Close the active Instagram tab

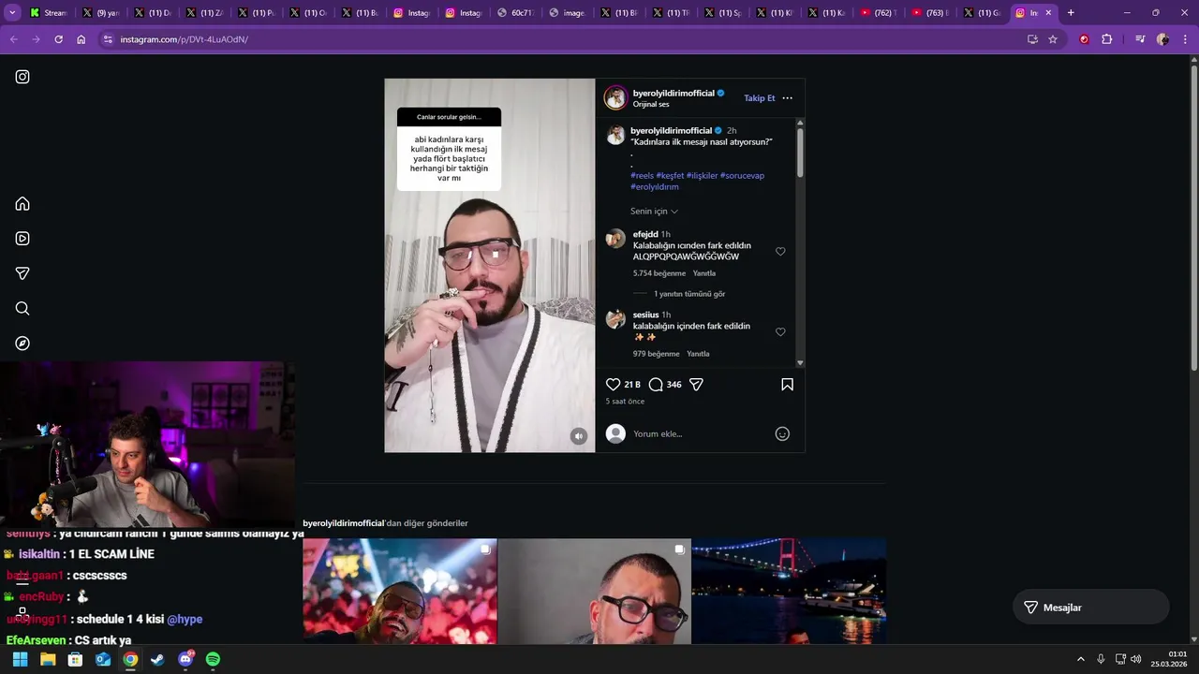click(x=1048, y=13)
